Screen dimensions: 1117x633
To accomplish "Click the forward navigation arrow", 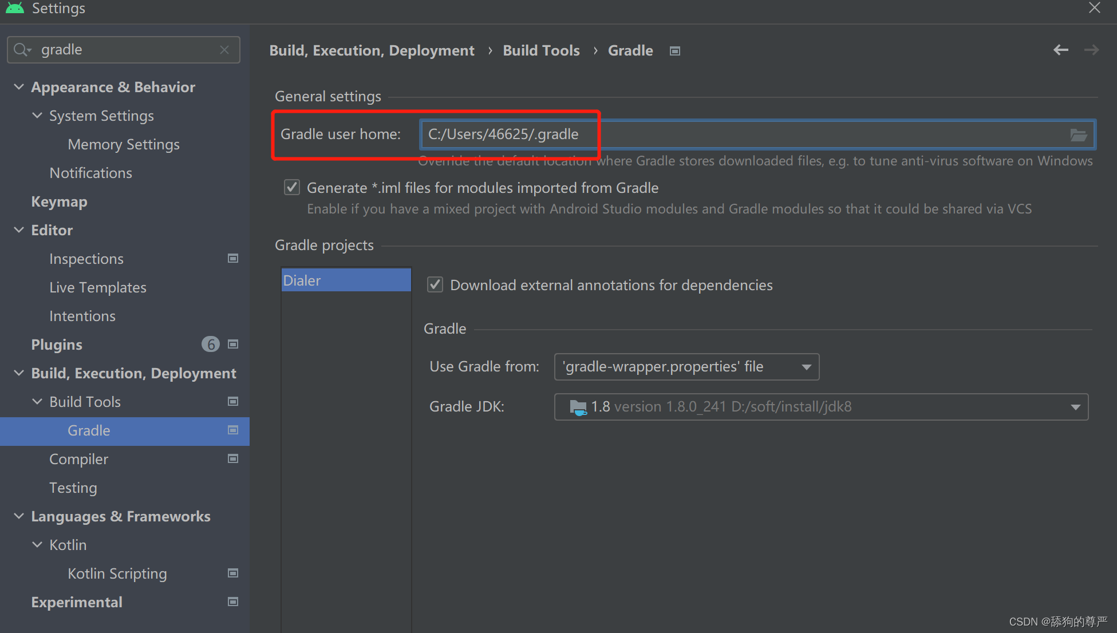I will tap(1091, 50).
